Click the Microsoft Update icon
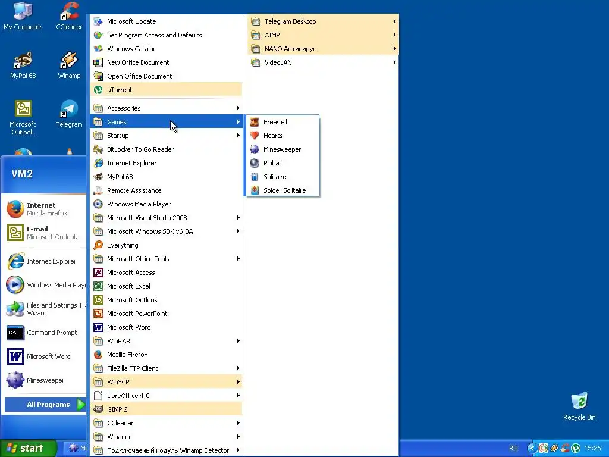The height and width of the screenshot is (457, 609). [x=98, y=21]
